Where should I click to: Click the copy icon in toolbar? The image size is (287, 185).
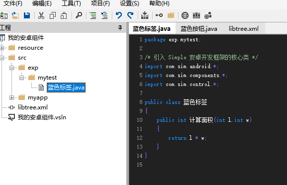pos(53,15)
